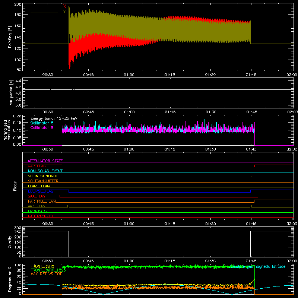
Task: Select the 'Energy band: 12-25 keV' annotation
Action: click(54, 118)
